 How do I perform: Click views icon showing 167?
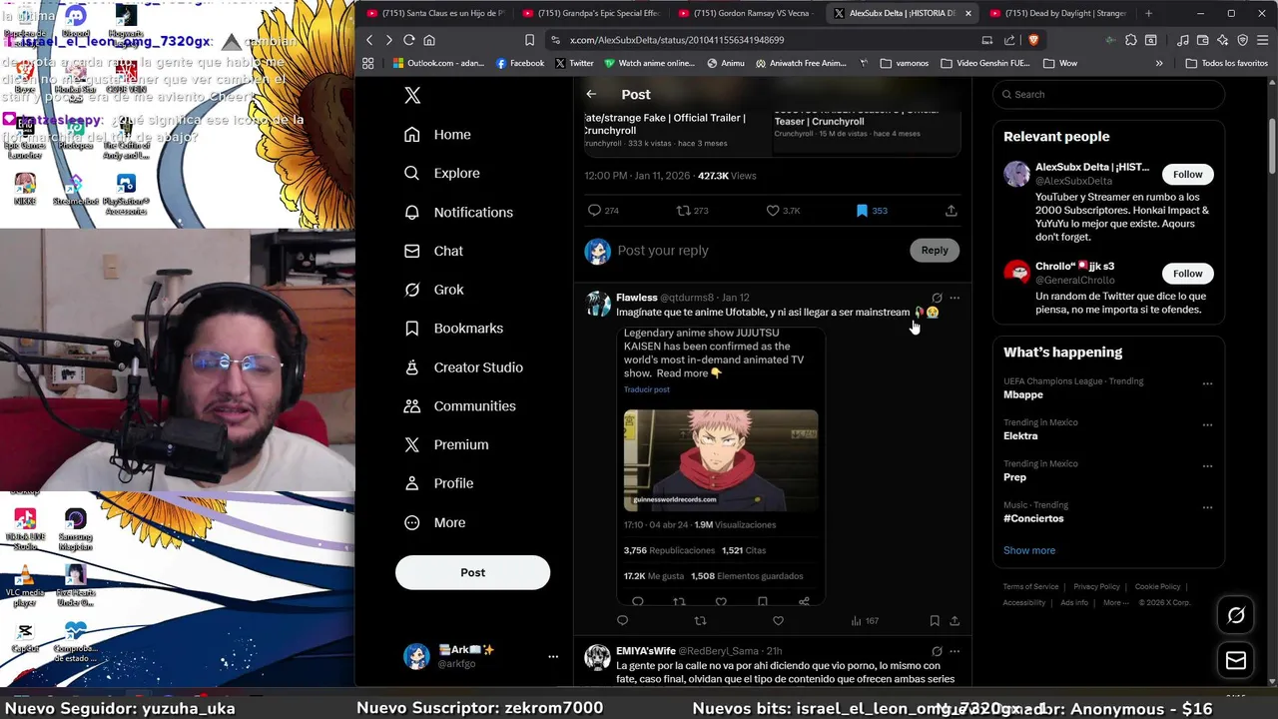(864, 621)
